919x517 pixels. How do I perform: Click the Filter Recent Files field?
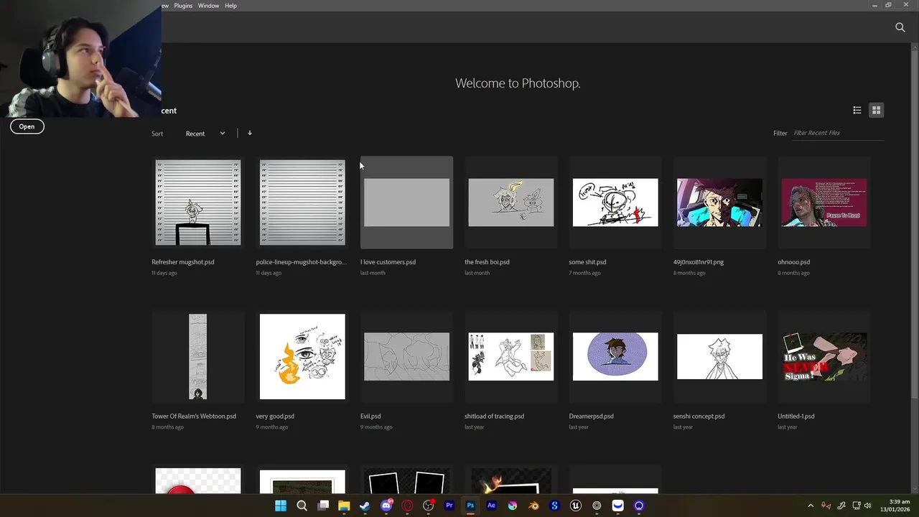point(838,133)
